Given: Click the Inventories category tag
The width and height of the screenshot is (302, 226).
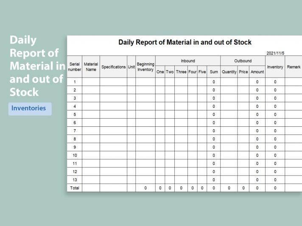Looking at the screenshot, I should point(28,108).
